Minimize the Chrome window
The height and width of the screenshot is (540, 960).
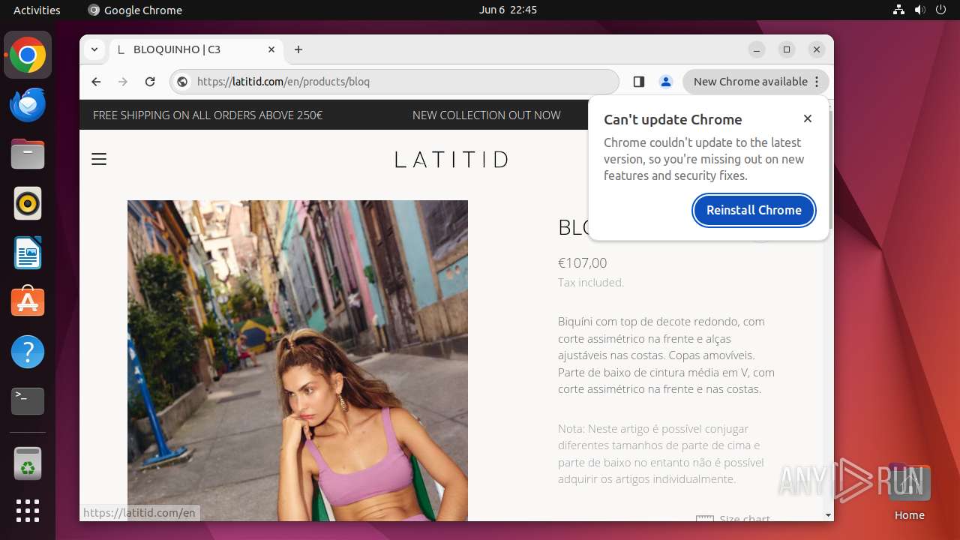point(757,49)
